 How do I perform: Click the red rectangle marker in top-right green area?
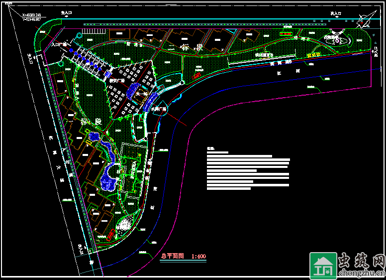[x=285, y=34]
